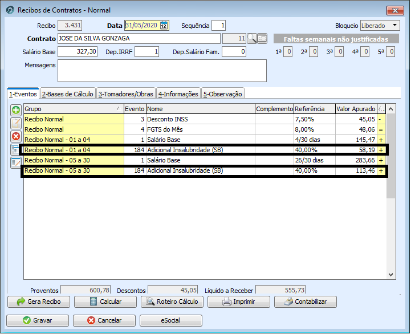Click the magnifier search icon beside Contrato

pyautogui.click(x=252, y=39)
